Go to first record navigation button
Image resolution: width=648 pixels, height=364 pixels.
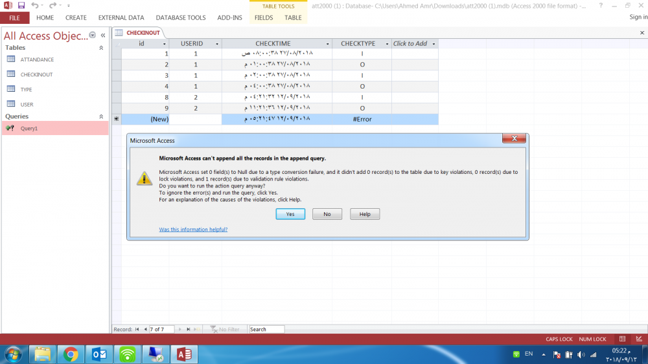click(x=137, y=329)
